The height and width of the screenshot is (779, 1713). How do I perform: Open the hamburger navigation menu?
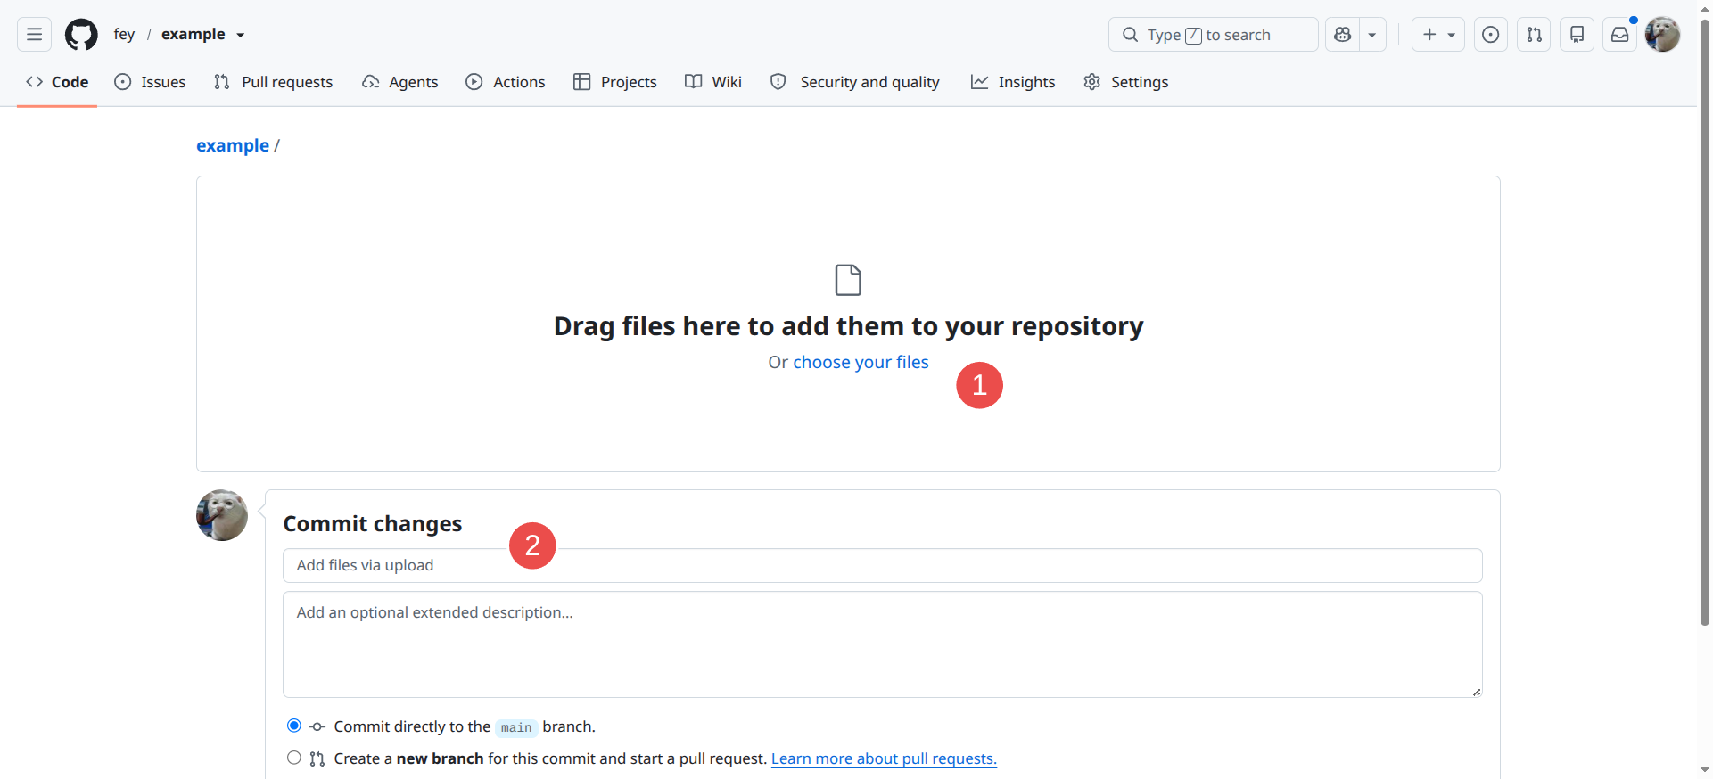tap(34, 35)
